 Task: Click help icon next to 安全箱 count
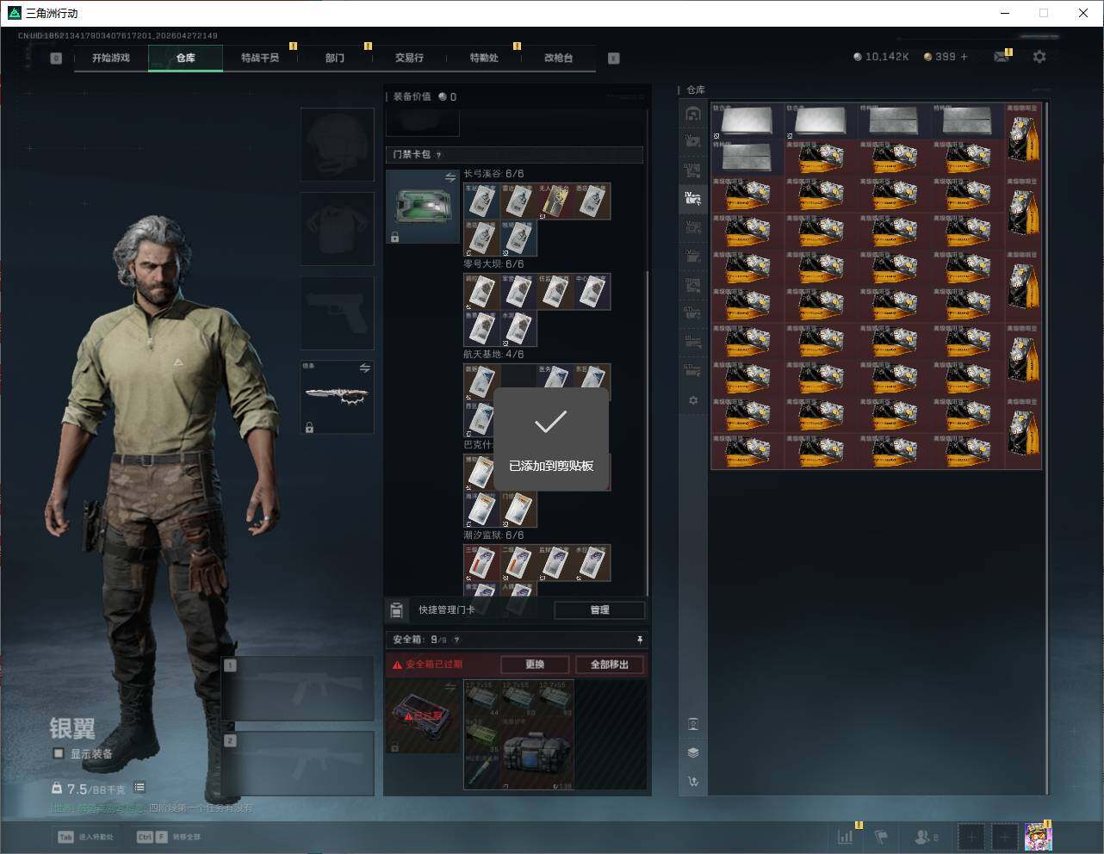(456, 640)
